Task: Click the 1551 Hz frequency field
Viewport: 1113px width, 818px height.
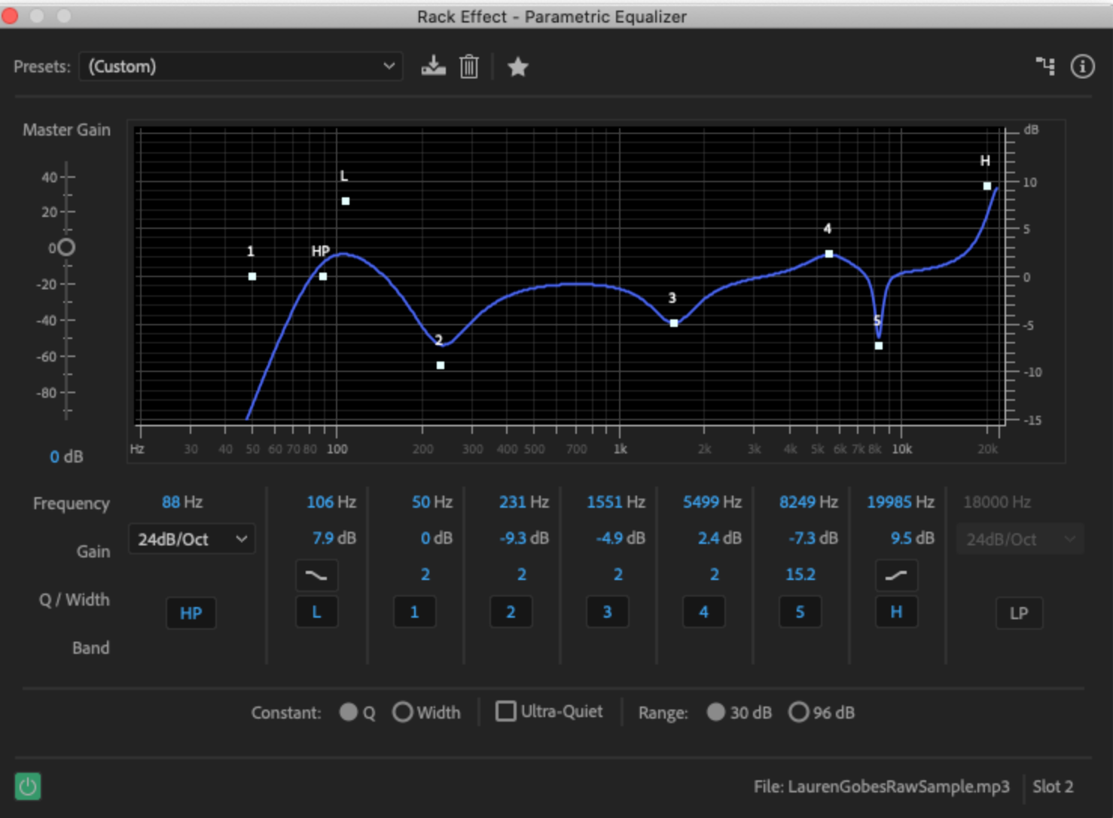Action: pos(615,502)
